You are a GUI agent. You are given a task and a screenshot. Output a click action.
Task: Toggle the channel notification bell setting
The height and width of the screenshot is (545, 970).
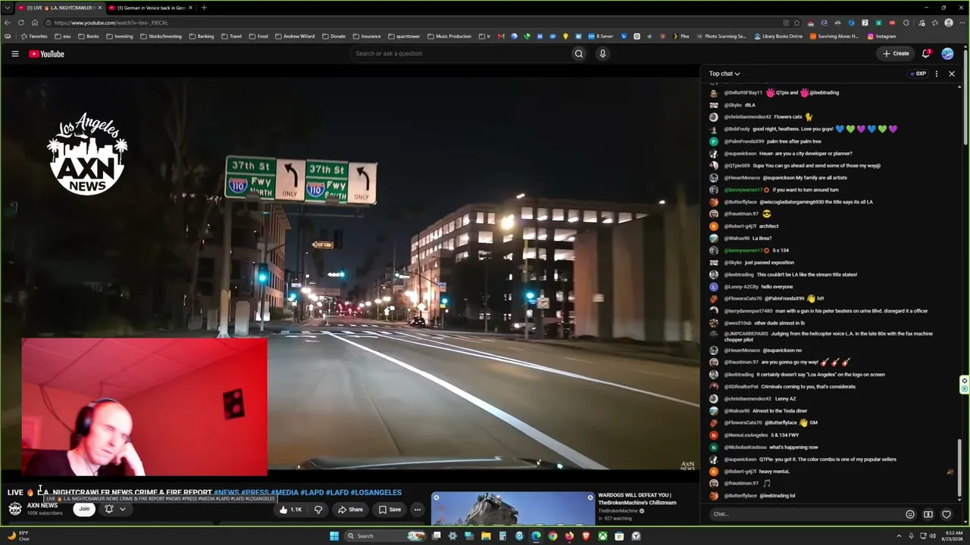tap(108, 509)
